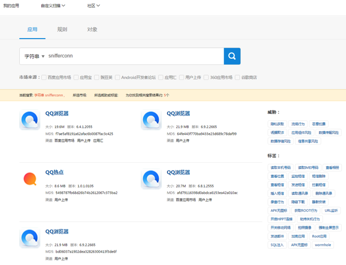Open QQ浏览器 icon with MD5 starting bd06037a
Screen dimensions: 346x265
(30, 238)
